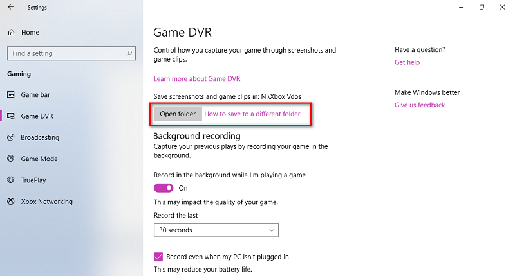Screen dimensions: 515x276
Task: Select the Broadcasting sidebar icon
Action: coord(11,137)
